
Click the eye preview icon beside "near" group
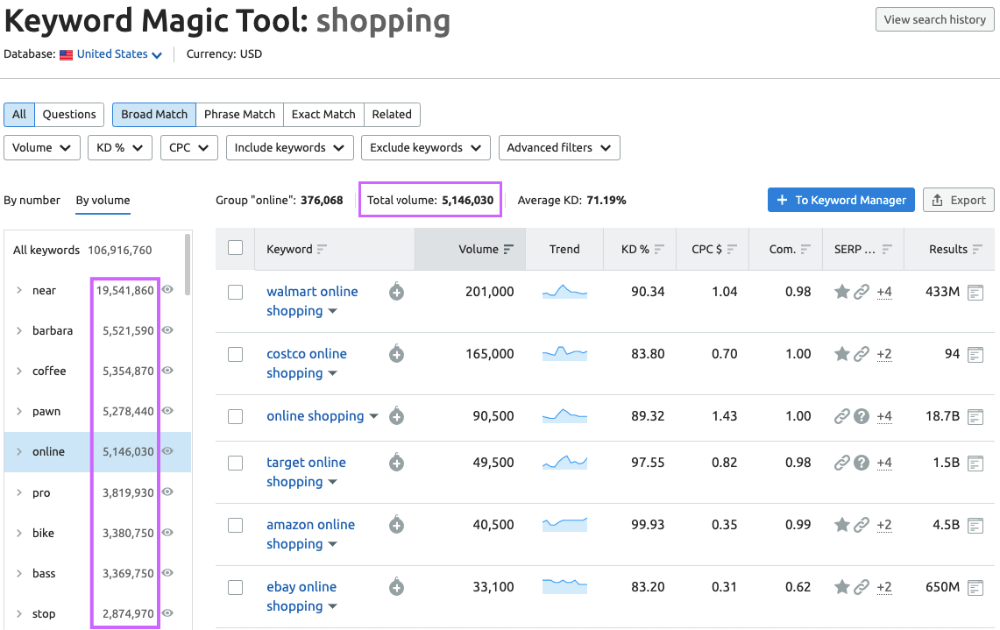167,290
